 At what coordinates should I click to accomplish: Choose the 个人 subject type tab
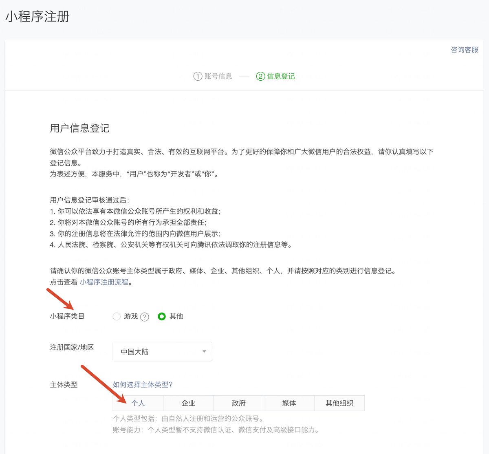click(138, 403)
